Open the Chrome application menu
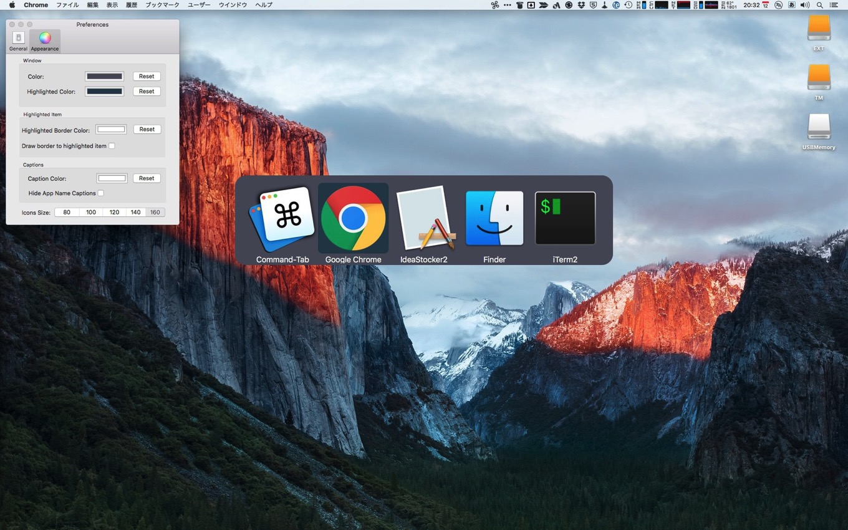This screenshot has height=530, width=848. pos(36,5)
